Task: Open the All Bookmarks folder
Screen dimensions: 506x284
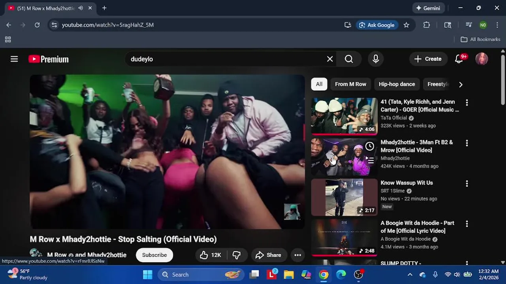Action: coord(480,39)
